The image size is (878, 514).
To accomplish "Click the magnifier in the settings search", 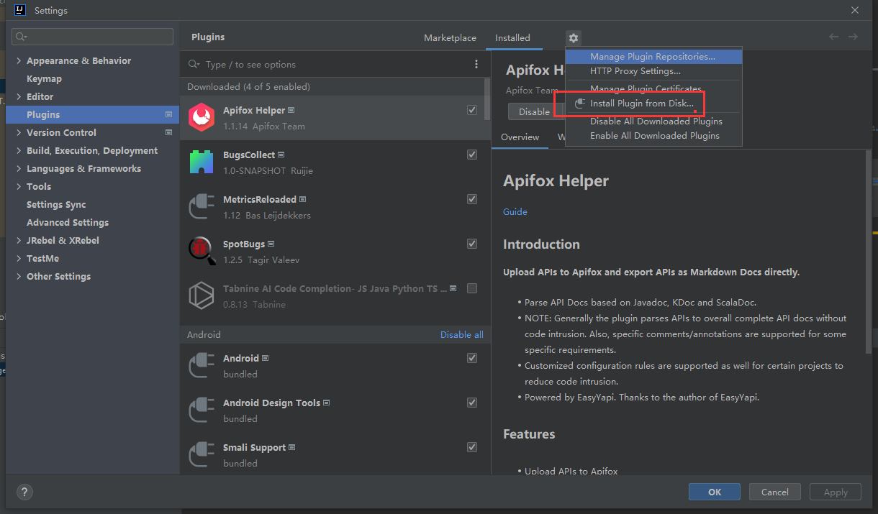I will point(21,37).
